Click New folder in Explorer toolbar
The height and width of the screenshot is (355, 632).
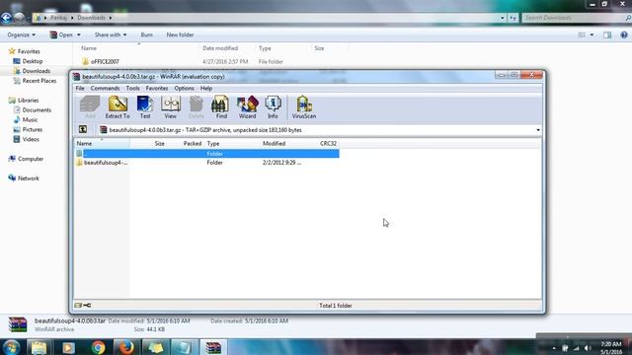point(180,35)
